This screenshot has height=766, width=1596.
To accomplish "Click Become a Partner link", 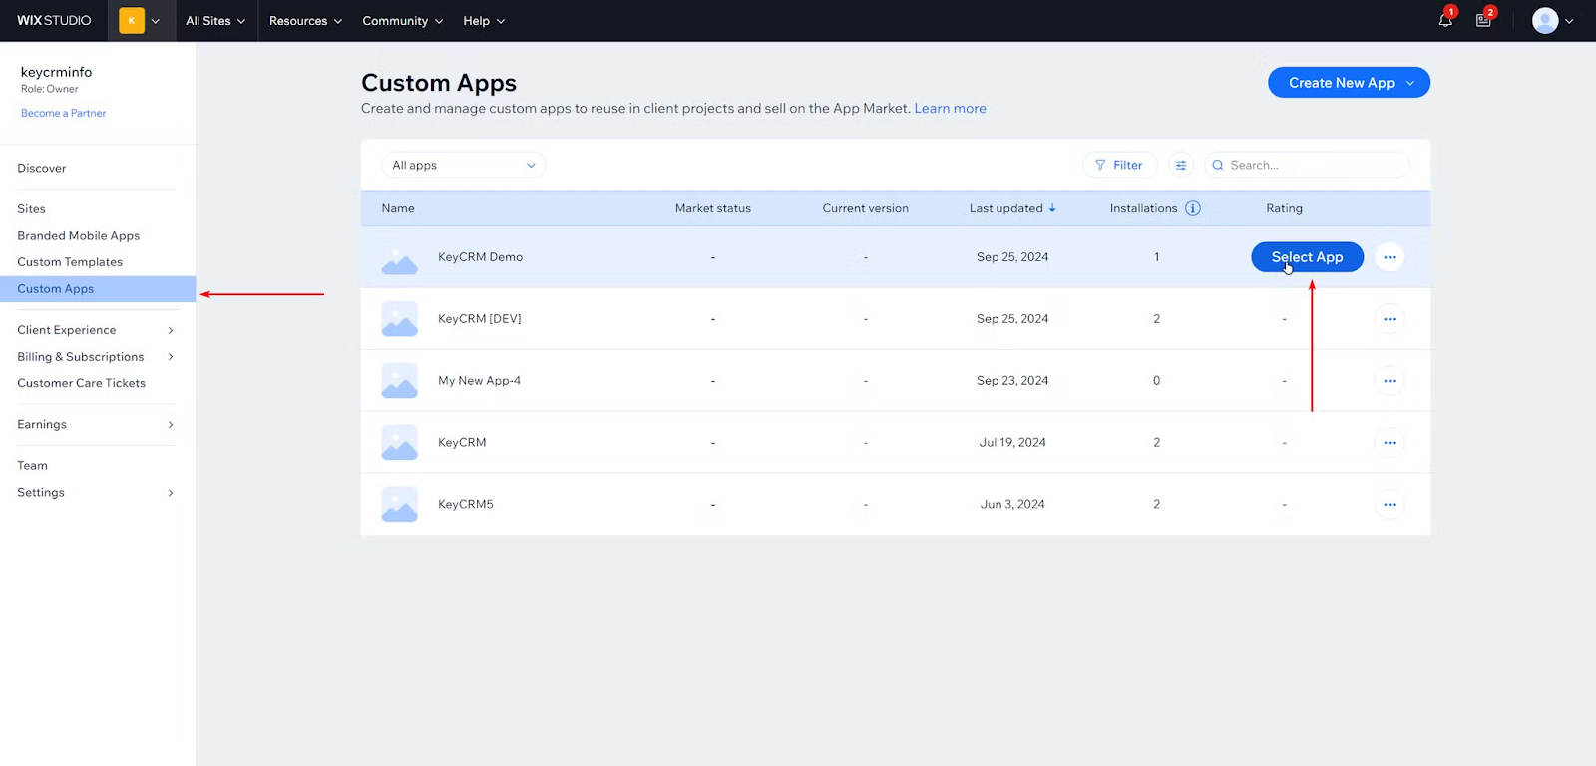I will tap(63, 113).
